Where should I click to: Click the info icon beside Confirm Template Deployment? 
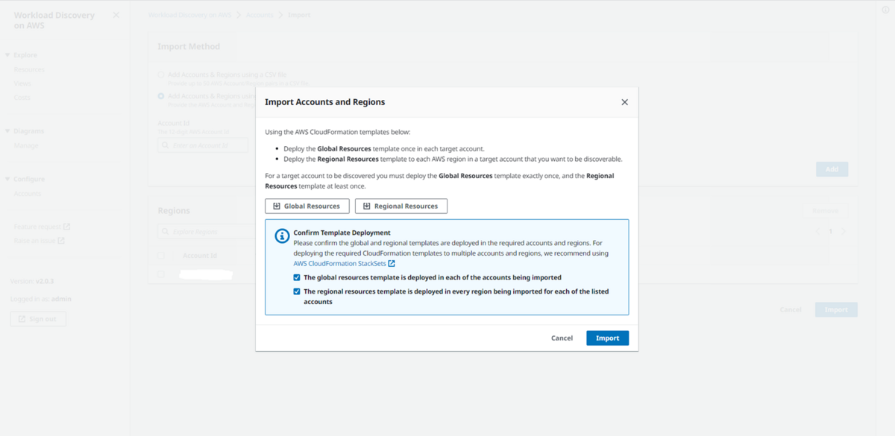[x=282, y=236]
